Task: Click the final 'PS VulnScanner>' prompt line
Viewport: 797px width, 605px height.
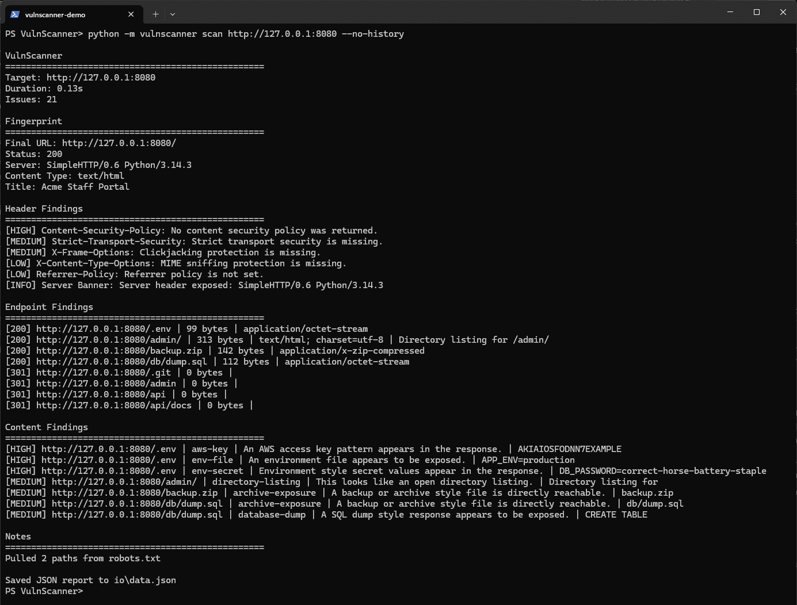Action: tap(44, 591)
